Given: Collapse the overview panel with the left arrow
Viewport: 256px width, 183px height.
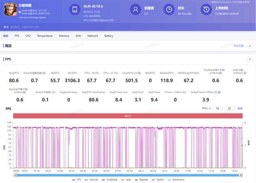Looking at the screenshot, I should click(x=250, y=46).
